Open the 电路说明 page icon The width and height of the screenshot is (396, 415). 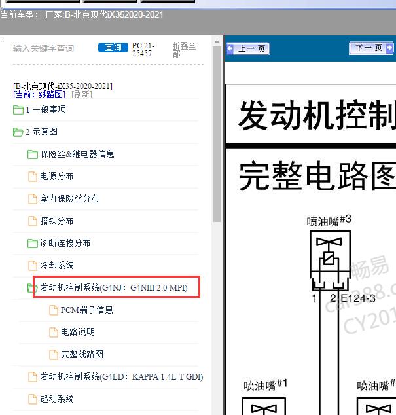tap(54, 332)
